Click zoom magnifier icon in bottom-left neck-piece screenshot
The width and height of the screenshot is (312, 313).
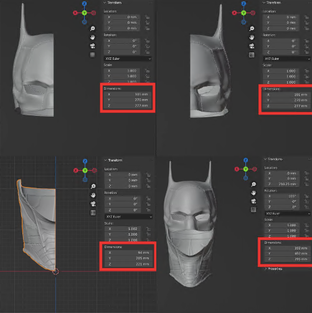pos(93,186)
